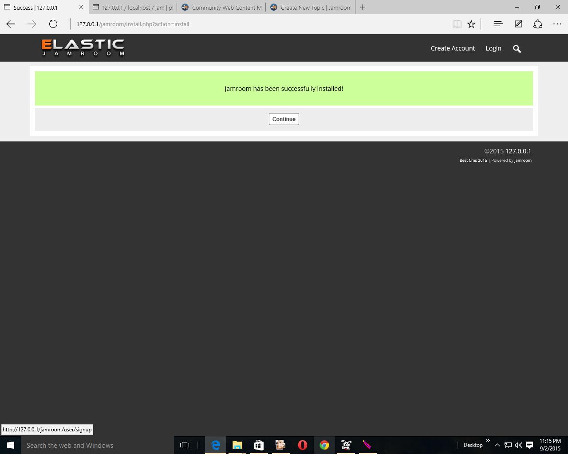Image resolution: width=568 pixels, height=454 pixels.
Task: Open the Best Cms 2015 footer link
Action: click(473, 160)
